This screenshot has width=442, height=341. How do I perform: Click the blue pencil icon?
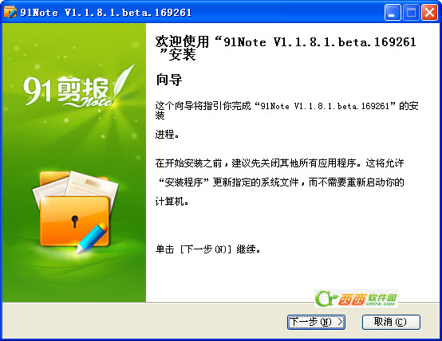[92, 238]
